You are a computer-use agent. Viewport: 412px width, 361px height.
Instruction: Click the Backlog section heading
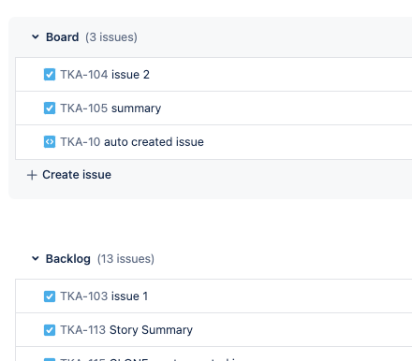point(68,259)
